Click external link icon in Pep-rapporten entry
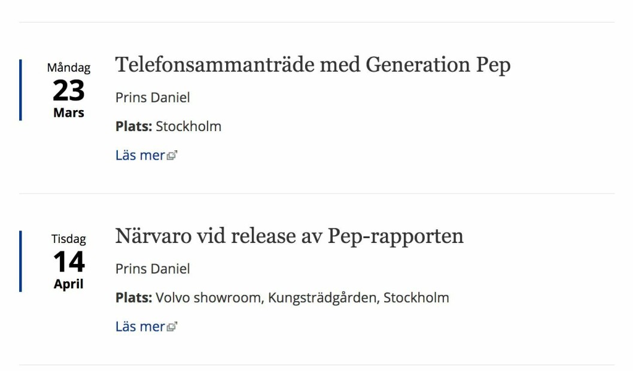 [172, 327]
